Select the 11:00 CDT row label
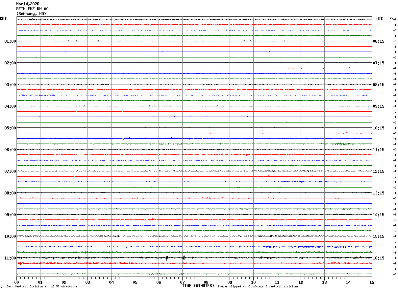 [10, 258]
